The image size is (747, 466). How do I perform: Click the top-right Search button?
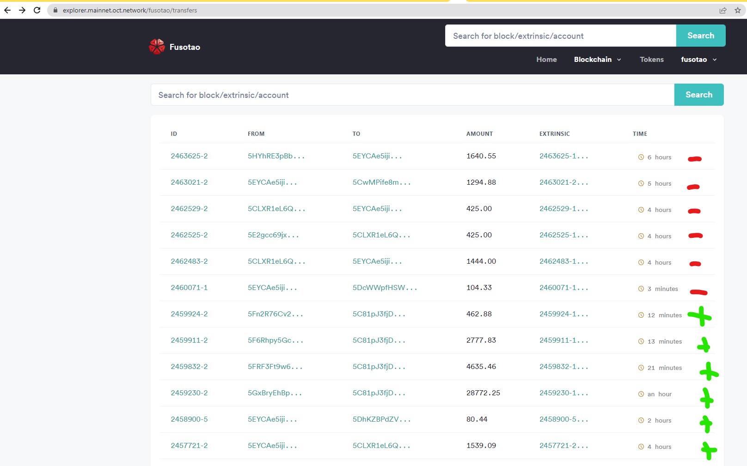click(x=701, y=35)
